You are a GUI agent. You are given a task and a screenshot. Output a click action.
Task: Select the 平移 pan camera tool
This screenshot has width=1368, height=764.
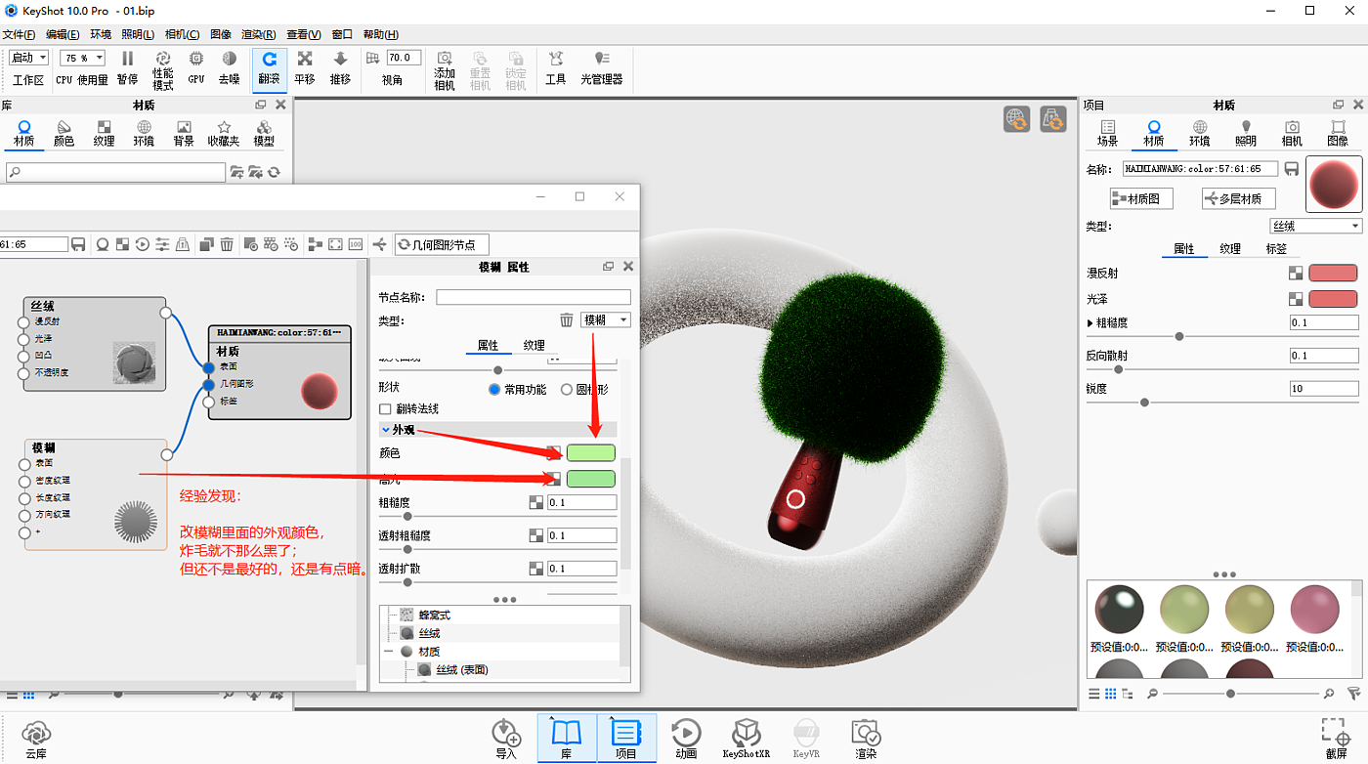(x=305, y=61)
